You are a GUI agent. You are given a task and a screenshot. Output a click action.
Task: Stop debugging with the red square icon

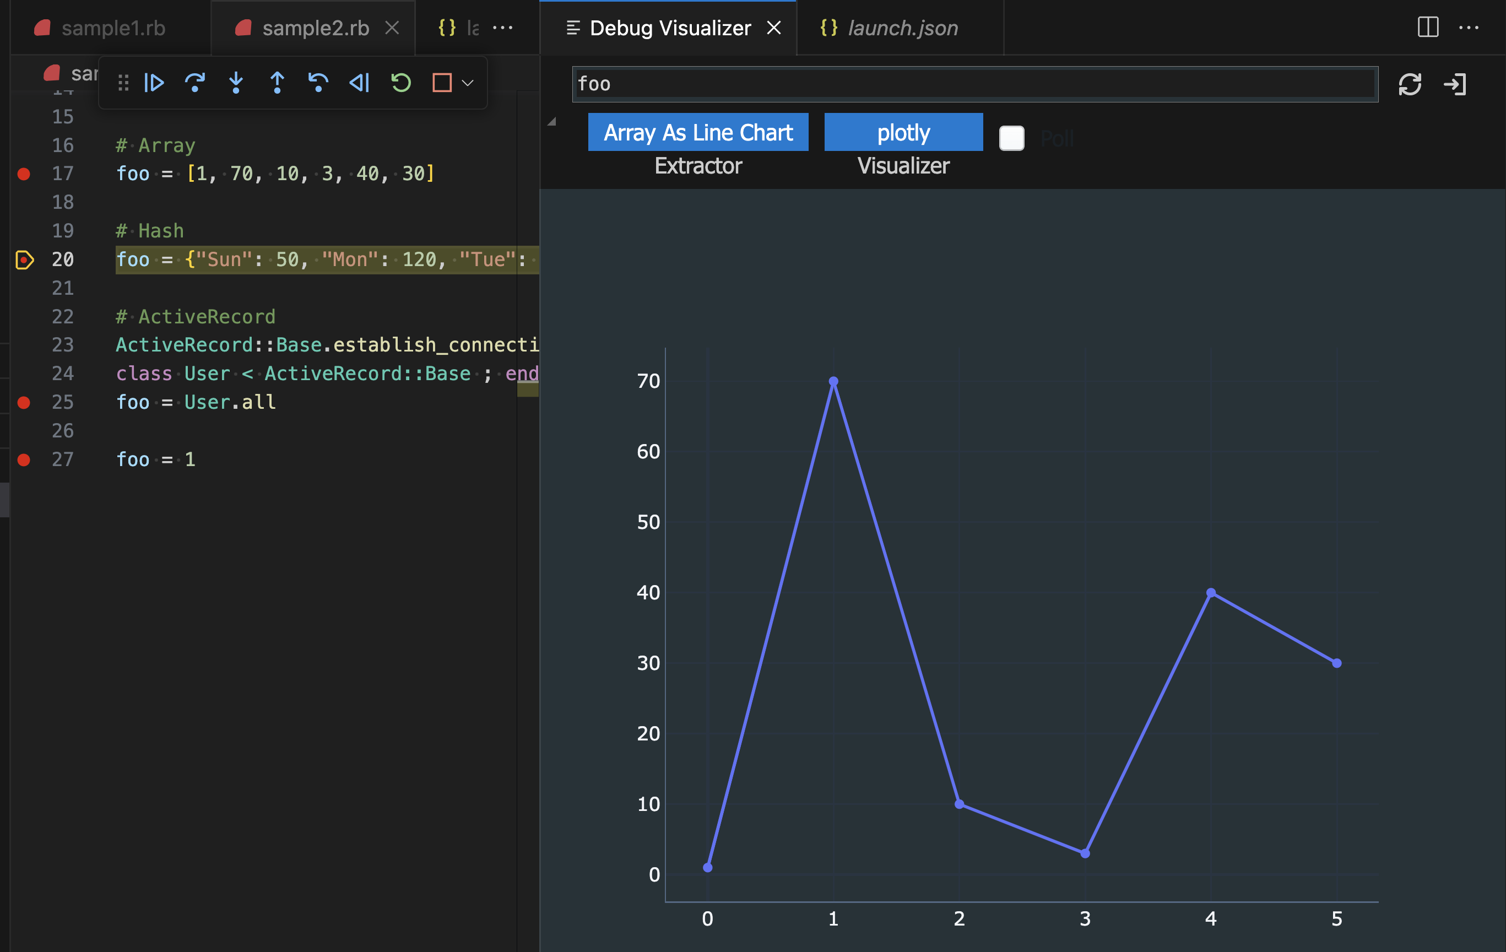(x=443, y=83)
